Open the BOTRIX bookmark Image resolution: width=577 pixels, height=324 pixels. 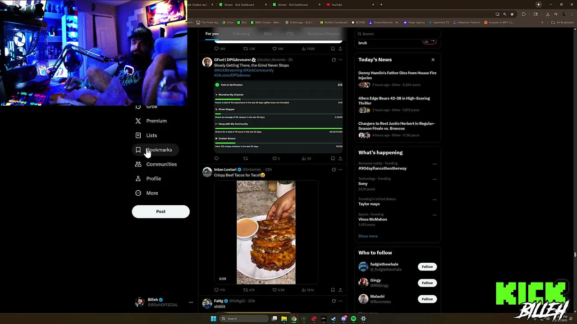tap(358, 22)
